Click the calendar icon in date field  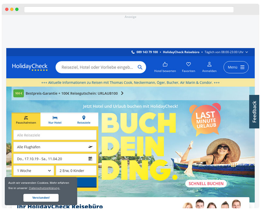tap(90, 159)
